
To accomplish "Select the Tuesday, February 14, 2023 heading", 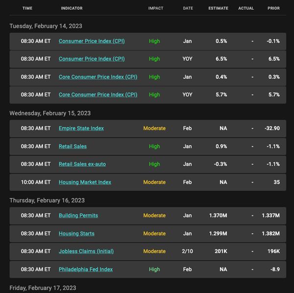I will click(46, 26).
